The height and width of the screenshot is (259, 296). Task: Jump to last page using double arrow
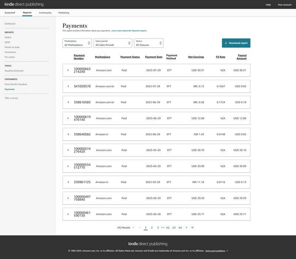192,228
